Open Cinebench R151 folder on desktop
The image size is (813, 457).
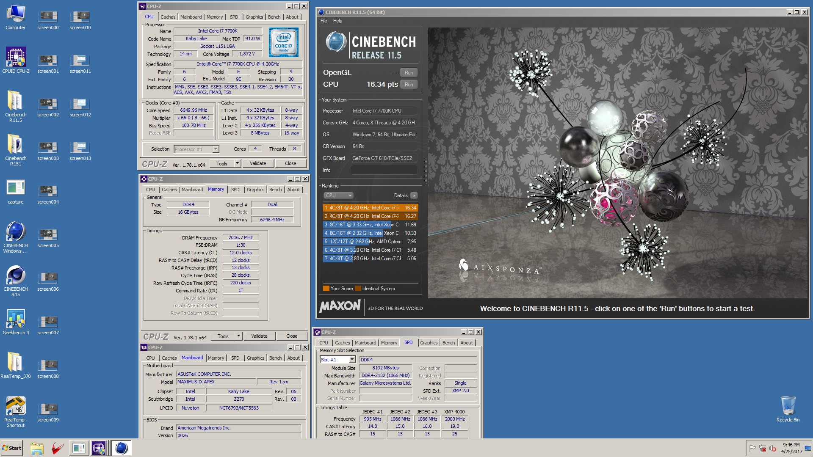(x=16, y=150)
